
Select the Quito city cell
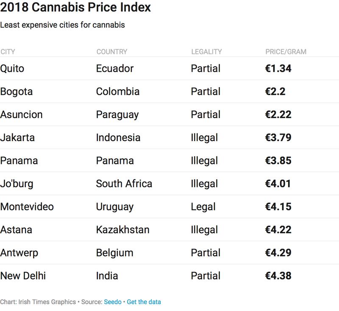point(12,68)
